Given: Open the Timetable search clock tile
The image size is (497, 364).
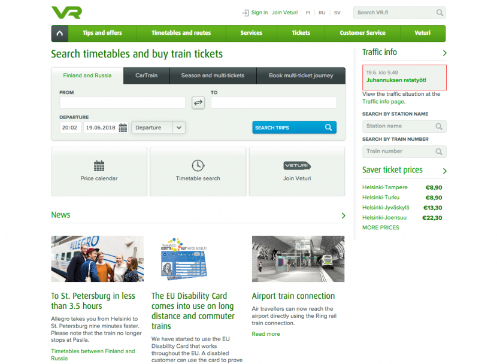Looking at the screenshot, I should pyautogui.click(x=198, y=171).
